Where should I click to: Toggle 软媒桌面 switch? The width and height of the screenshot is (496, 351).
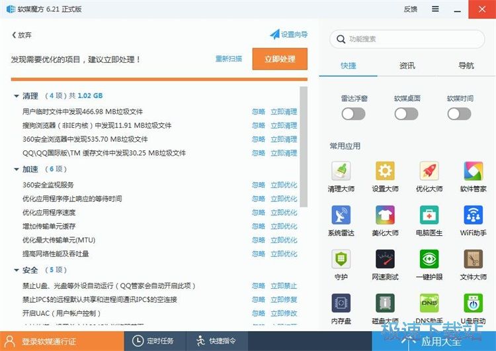pos(407,114)
